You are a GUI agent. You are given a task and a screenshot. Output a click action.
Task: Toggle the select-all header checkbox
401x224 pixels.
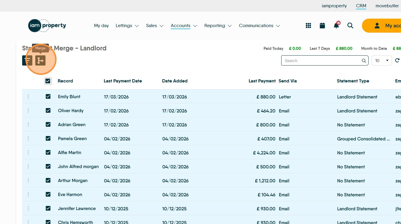pos(48,81)
